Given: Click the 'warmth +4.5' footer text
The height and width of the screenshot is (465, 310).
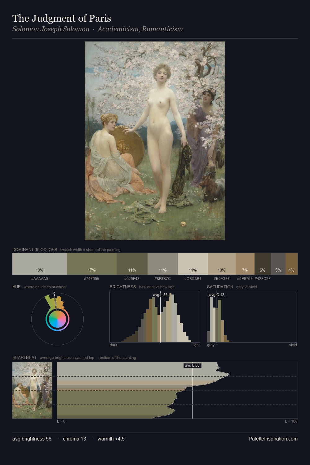Looking at the screenshot, I should point(111,439).
